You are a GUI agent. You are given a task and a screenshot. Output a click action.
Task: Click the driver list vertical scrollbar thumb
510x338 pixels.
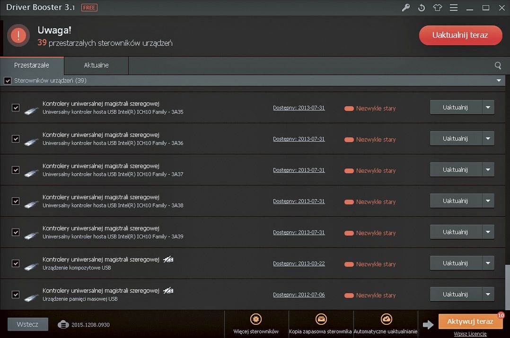(x=507, y=287)
